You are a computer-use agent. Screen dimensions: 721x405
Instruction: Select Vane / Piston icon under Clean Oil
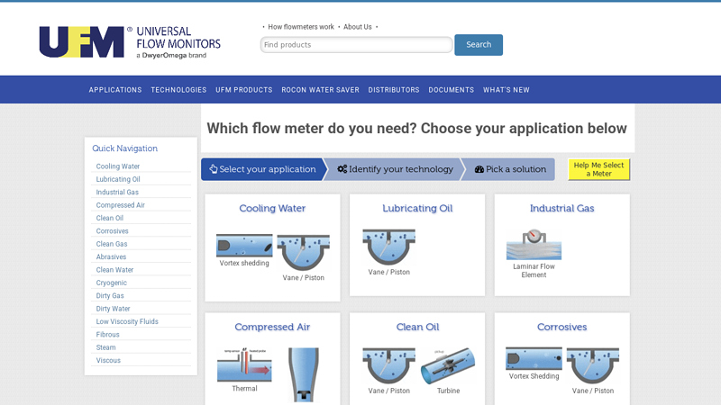tap(389, 365)
